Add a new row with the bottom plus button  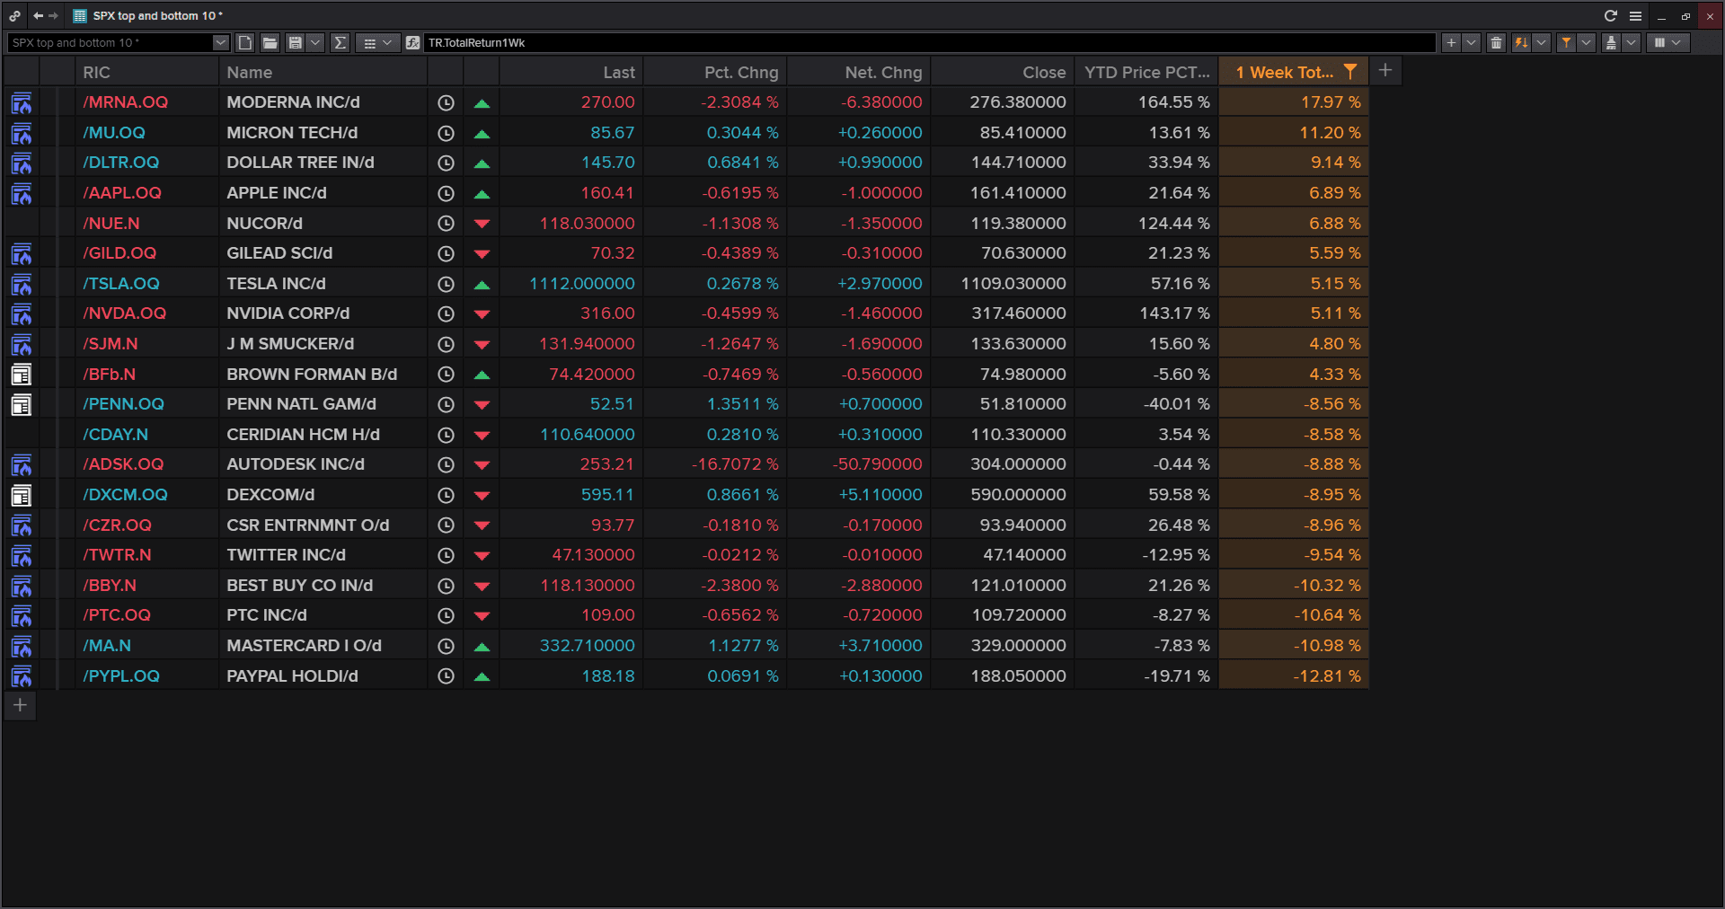click(20, 705)
